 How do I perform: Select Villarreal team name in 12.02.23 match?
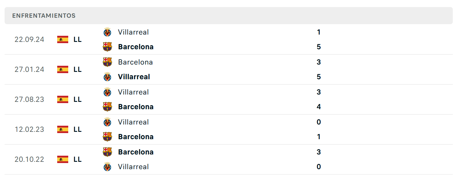click(x=133, y=122)
